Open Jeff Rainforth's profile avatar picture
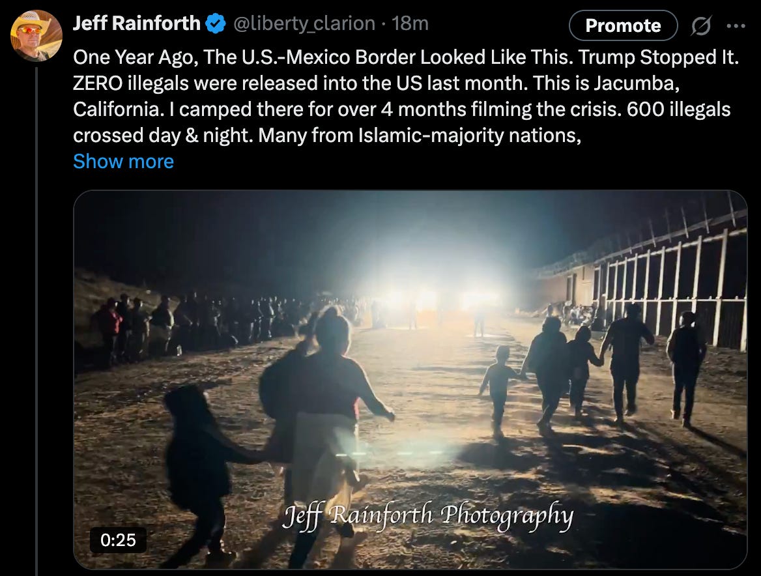761x576 pixels. (x=36, y=35)
